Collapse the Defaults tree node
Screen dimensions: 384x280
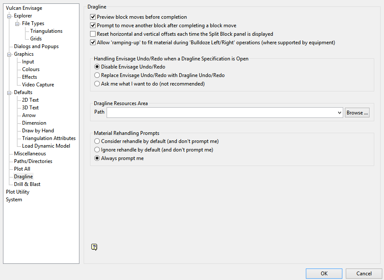pos(9,93)
